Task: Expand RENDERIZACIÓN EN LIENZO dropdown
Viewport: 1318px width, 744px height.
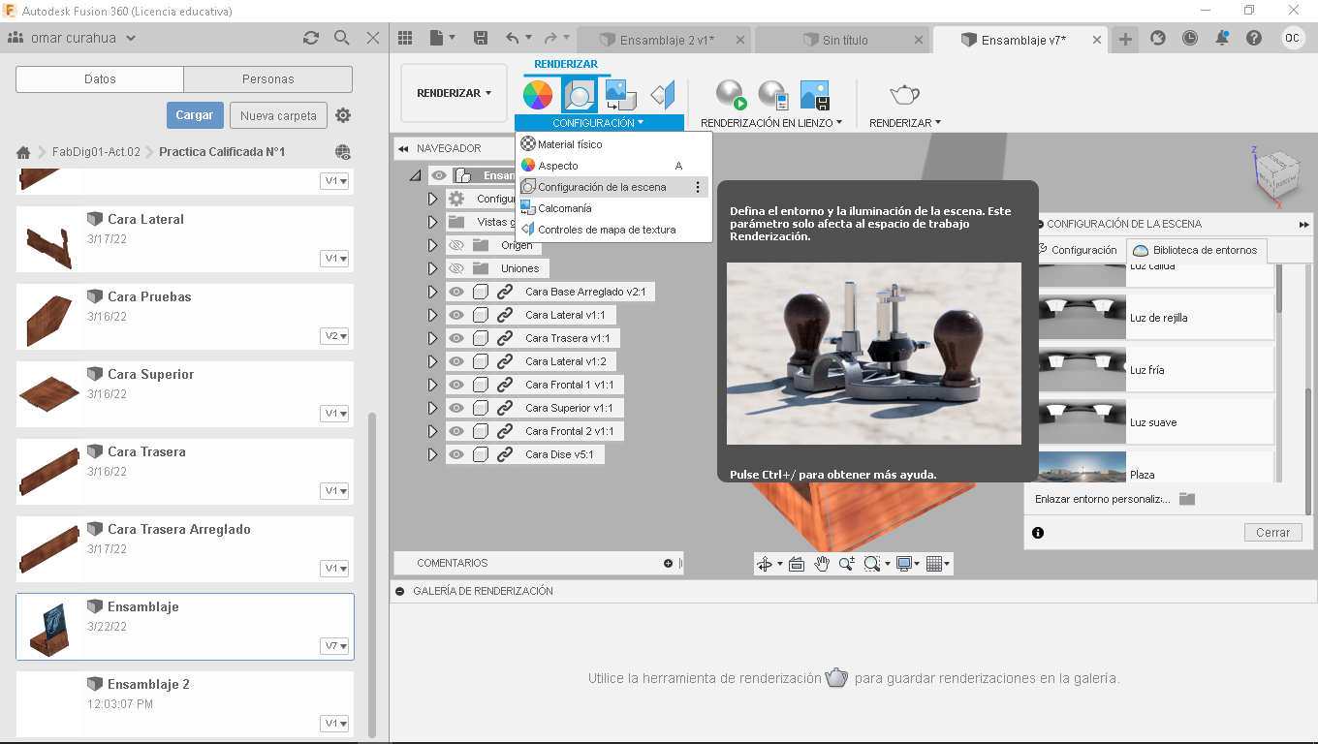Action: coord(771,123)
